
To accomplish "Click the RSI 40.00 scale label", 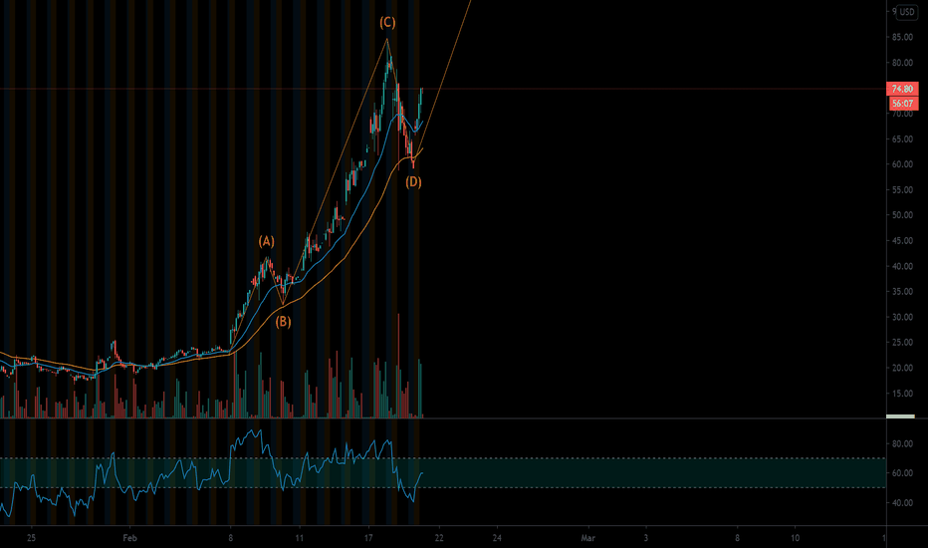I will (902, 503).
